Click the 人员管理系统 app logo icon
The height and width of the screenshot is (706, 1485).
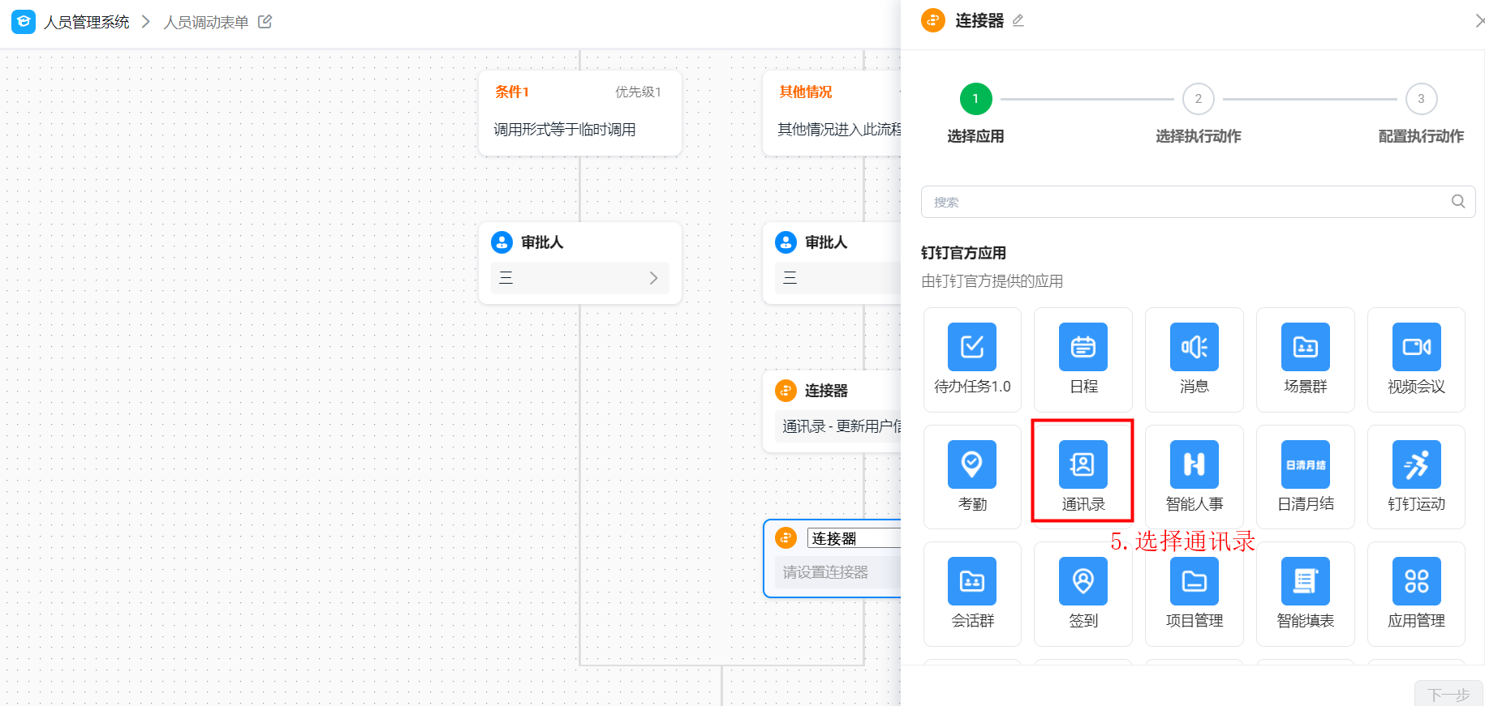point(24,22)
